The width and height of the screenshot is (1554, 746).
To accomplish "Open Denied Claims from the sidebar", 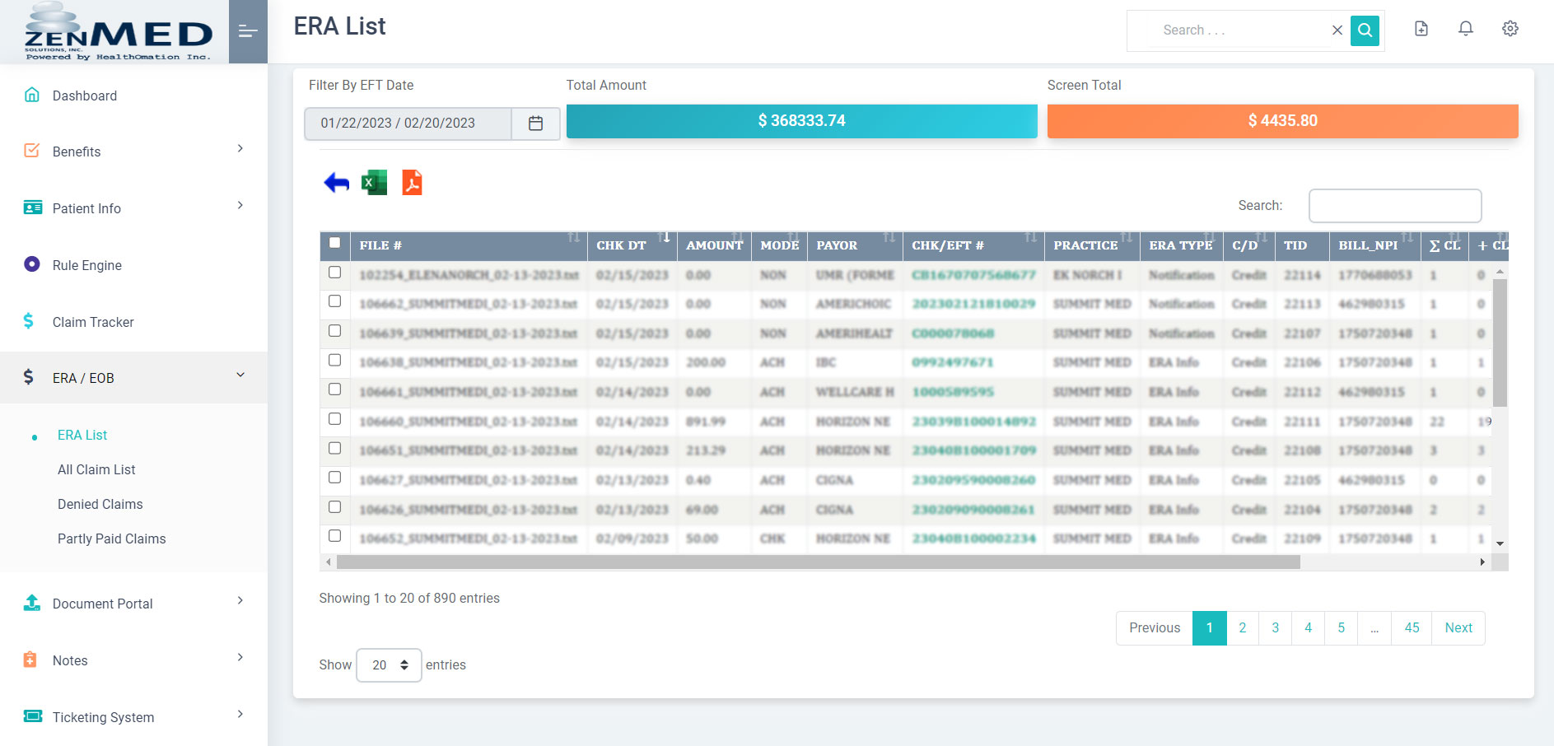I will point(100,504).
